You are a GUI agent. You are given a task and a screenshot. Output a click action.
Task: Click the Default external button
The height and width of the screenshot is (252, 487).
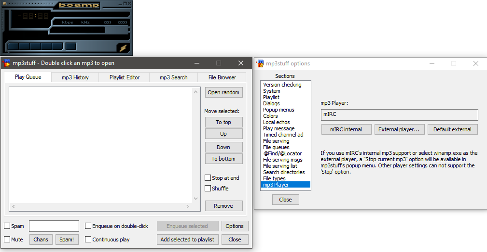click(x=453, y=129)
